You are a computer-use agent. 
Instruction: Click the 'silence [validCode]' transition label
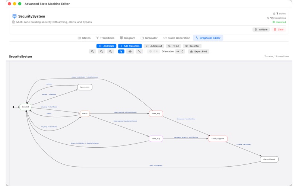244,144
